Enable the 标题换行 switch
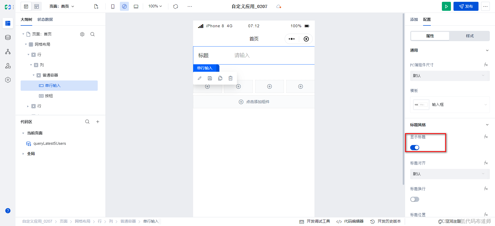Viewport: 495px width, 226px height. [415, 199]
